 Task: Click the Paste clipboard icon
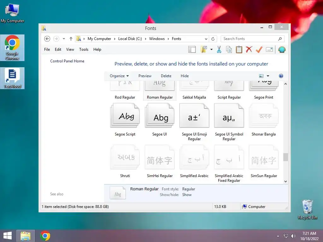[239, 49]
